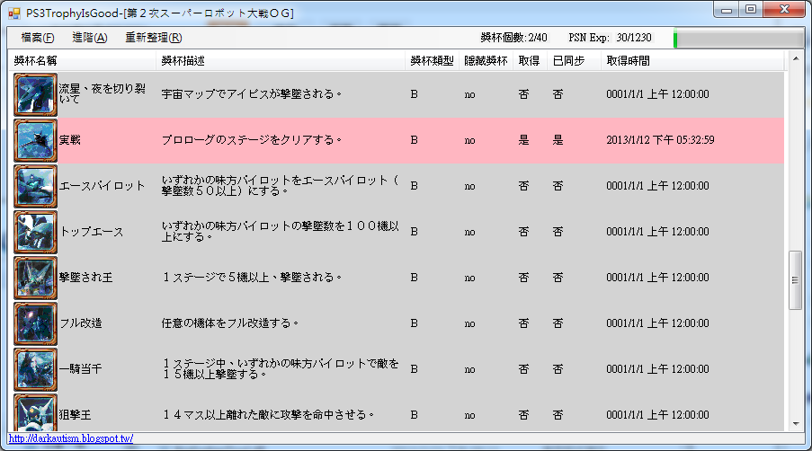Click description プロローグのステージをクリアする

(x=252, y=140)
